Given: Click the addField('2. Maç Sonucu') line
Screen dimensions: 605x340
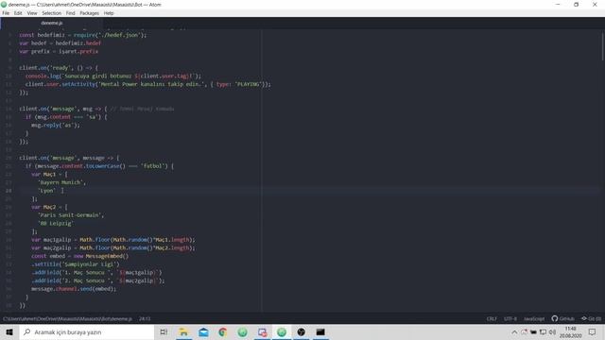Looking at the screenshot, I should click(x=98, y=280).
